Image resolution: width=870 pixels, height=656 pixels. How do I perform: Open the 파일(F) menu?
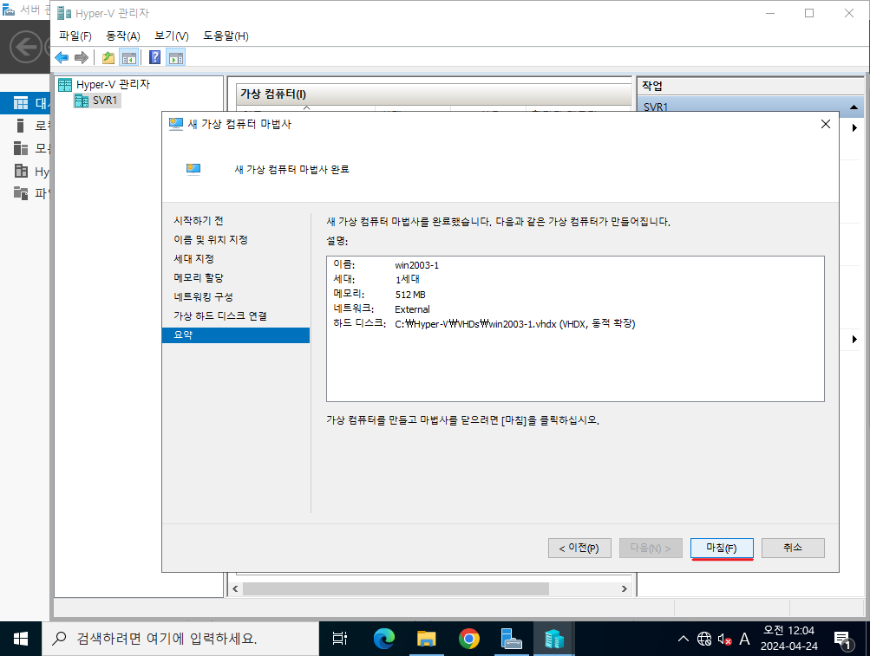75,36
